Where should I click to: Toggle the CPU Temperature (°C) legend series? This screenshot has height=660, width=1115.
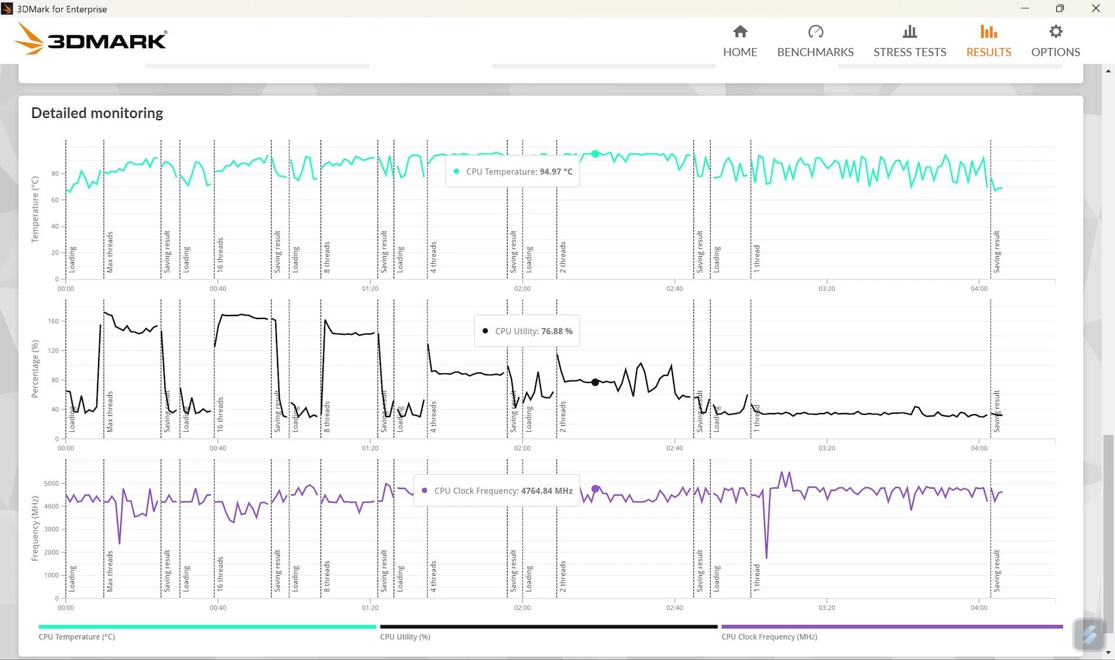[x=77, y=637]
